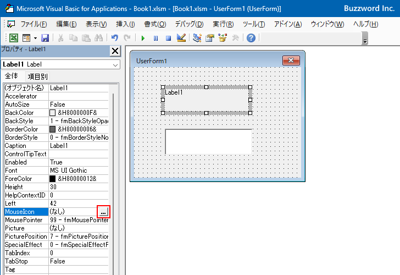Select the SpecialEffect property row
Viewport: 400px width, 275px height.
point(57,245)
